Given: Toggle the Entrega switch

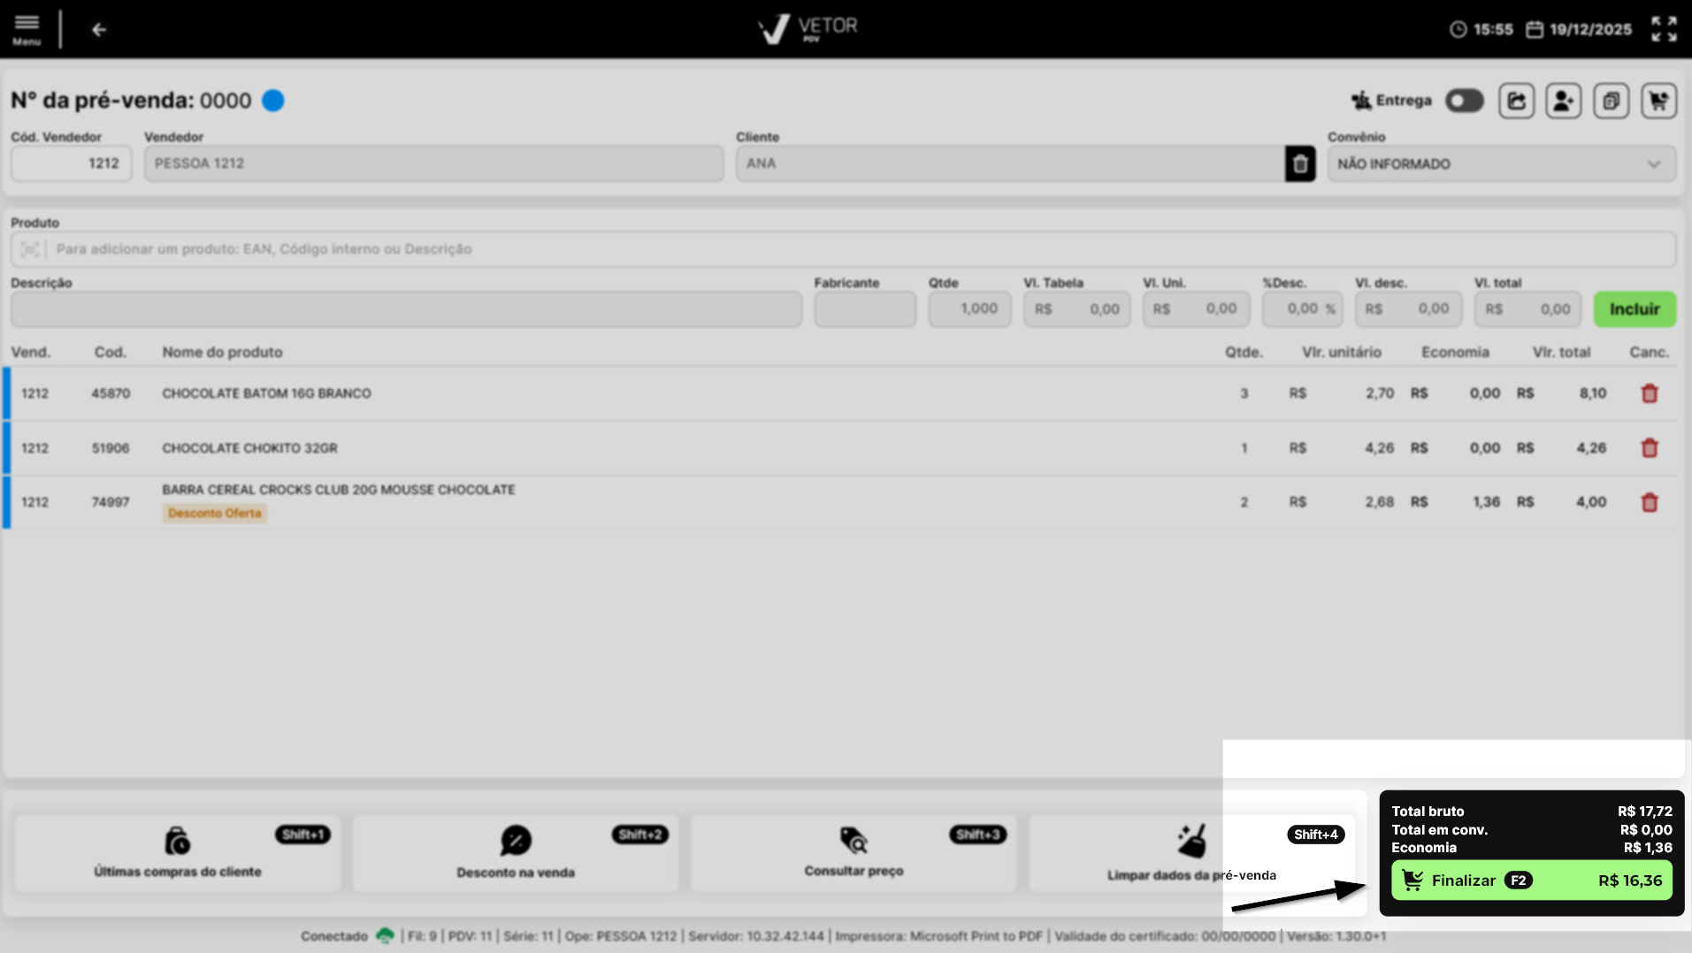Looking at the screenshot, I should tap(1464, 101).
